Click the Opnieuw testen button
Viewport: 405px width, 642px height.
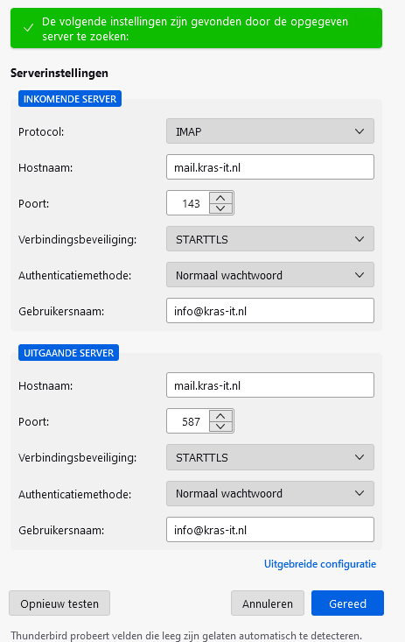59,603
